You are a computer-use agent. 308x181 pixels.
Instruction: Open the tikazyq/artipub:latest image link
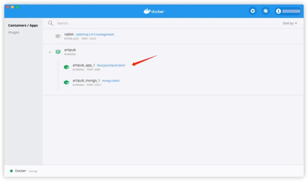tap(111, 65)
